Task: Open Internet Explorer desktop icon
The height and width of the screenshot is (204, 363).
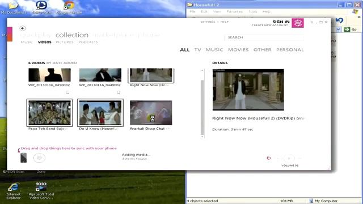Action: 13,191
